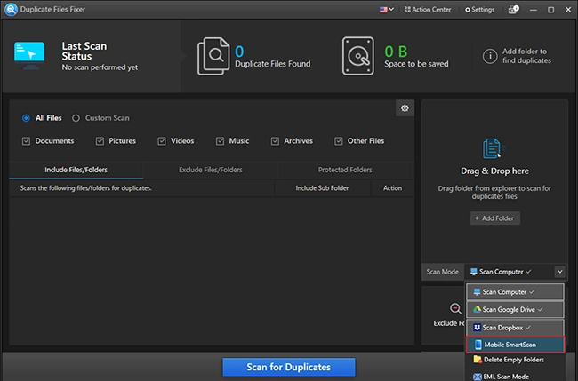Toggle the Videos checkbox

(x=162, y=141)
